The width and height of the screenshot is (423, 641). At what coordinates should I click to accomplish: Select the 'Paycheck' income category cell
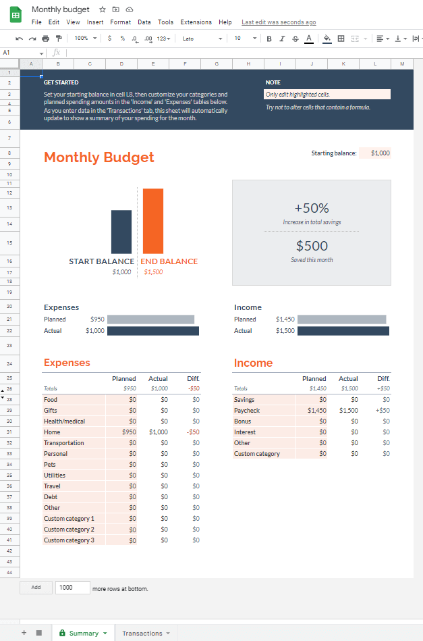(x=264, y=411)
